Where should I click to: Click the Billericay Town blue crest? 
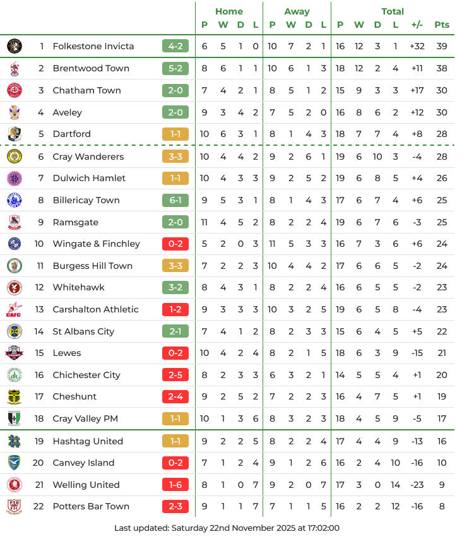pyautogui.click(x=15, y=200)
